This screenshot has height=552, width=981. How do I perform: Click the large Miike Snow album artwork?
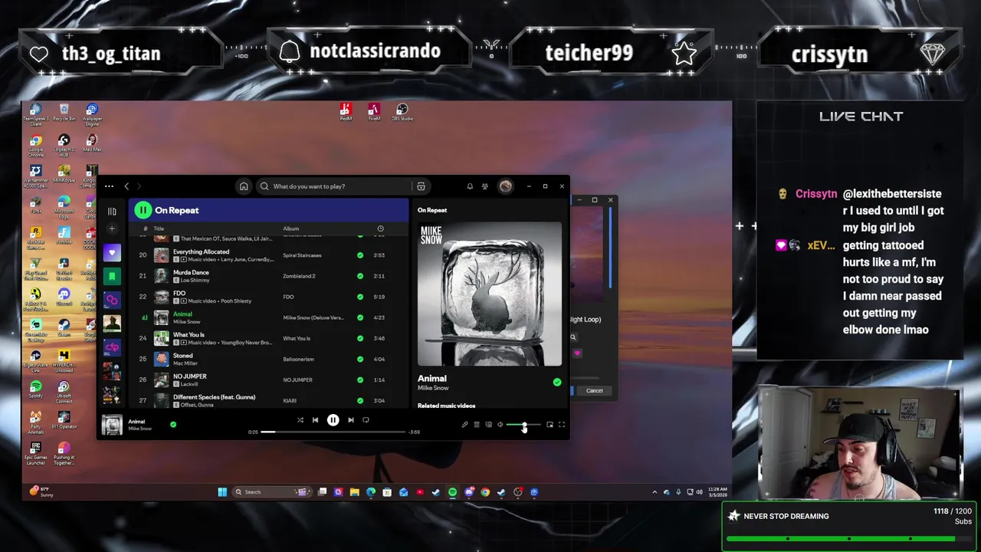[x=489, y=294]
